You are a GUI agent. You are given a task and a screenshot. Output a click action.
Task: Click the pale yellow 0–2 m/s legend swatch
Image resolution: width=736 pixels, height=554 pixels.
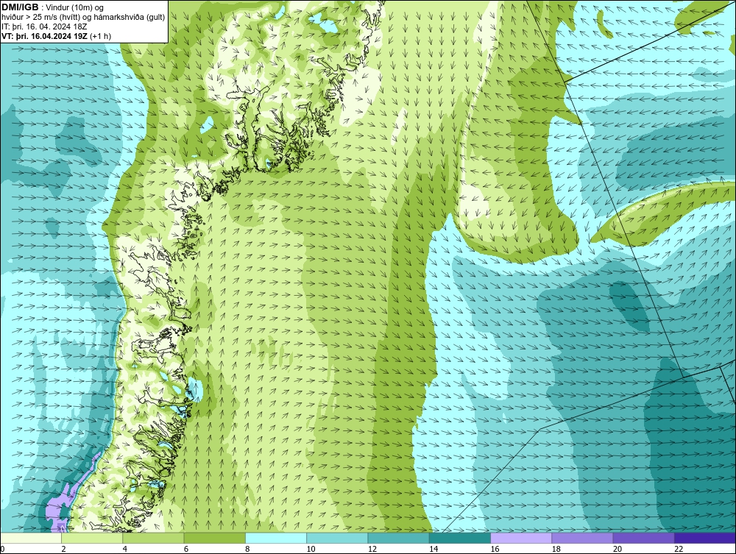(31, 538)
